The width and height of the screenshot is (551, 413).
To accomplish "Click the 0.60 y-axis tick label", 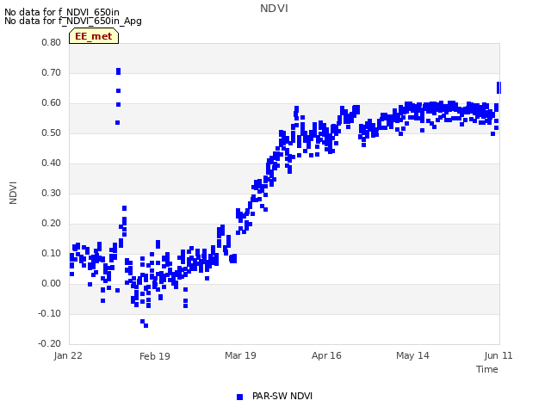I will (x=52, y=103).
